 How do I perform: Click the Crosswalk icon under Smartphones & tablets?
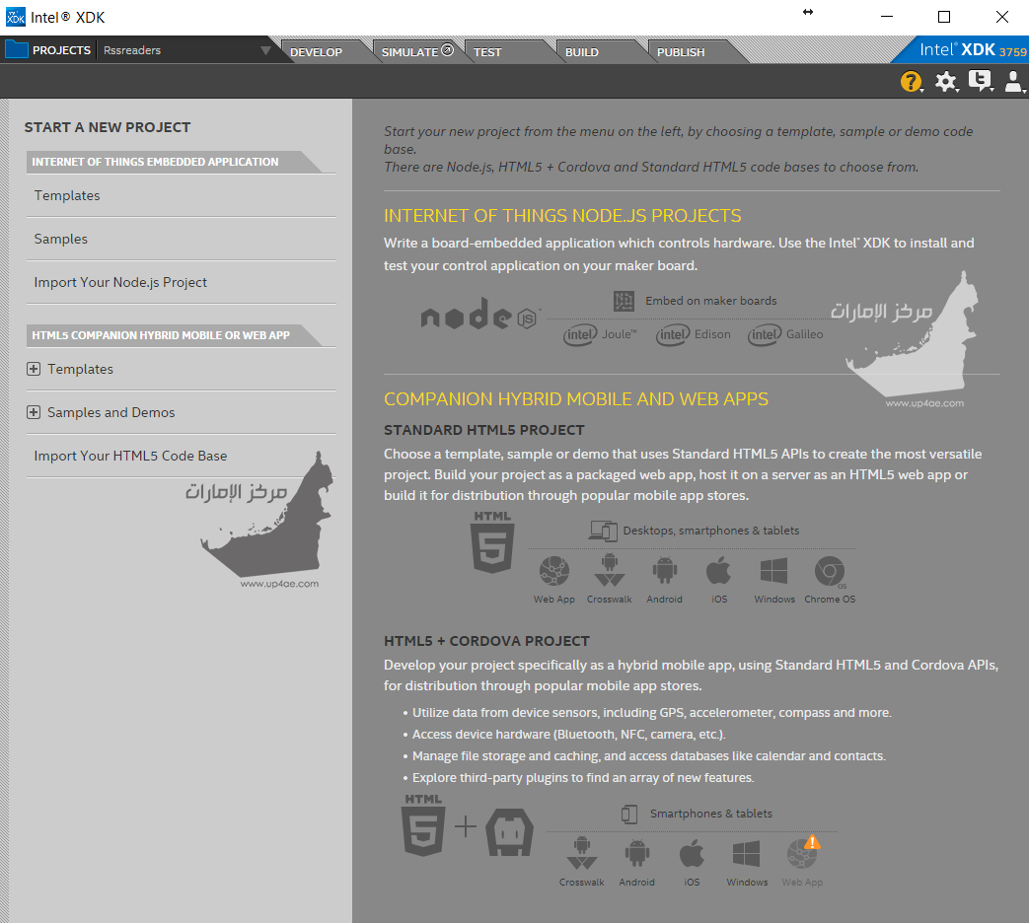coord(582,853)
